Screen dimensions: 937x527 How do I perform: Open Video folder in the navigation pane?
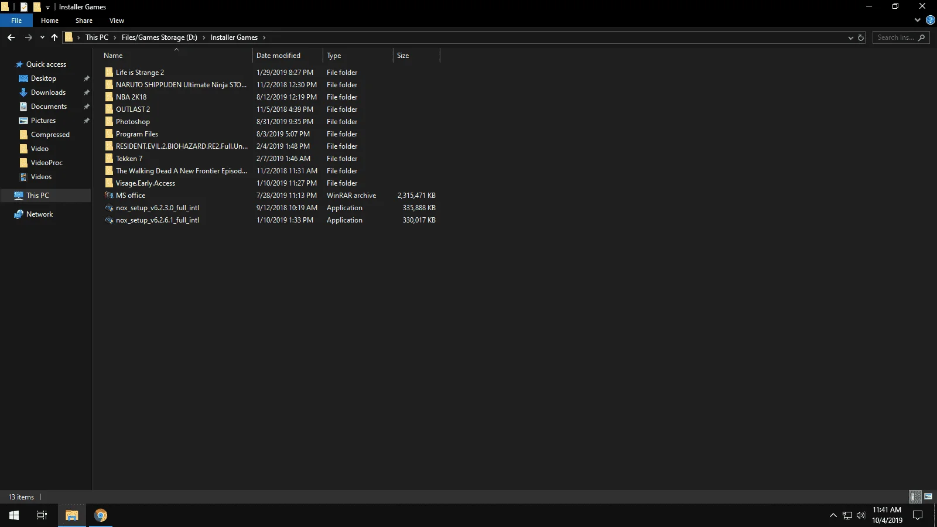pos(40,149)
